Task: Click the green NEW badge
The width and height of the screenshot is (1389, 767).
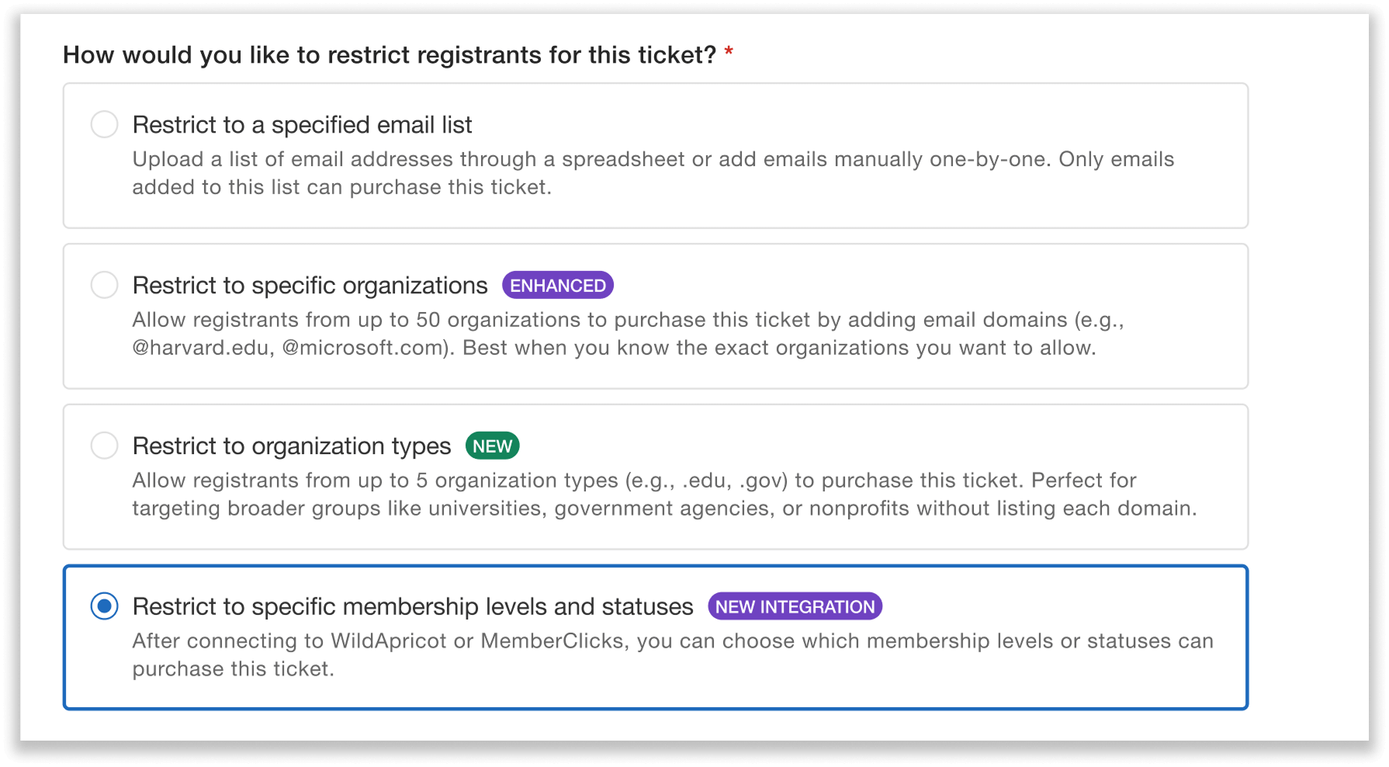Action: pyautogui.click(x=492, y=446)
